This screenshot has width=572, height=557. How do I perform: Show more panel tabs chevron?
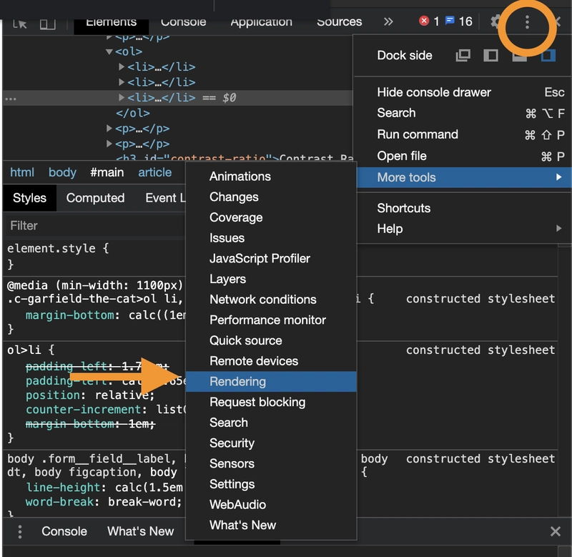click(x=388, y=21)
